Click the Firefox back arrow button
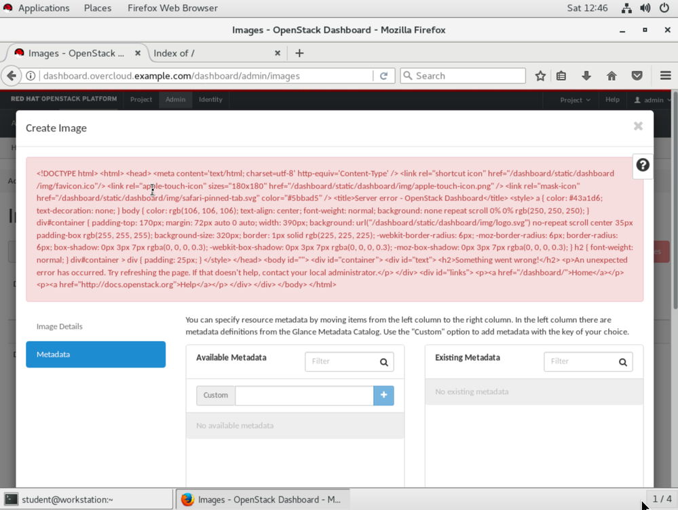 tap(12, 76)
